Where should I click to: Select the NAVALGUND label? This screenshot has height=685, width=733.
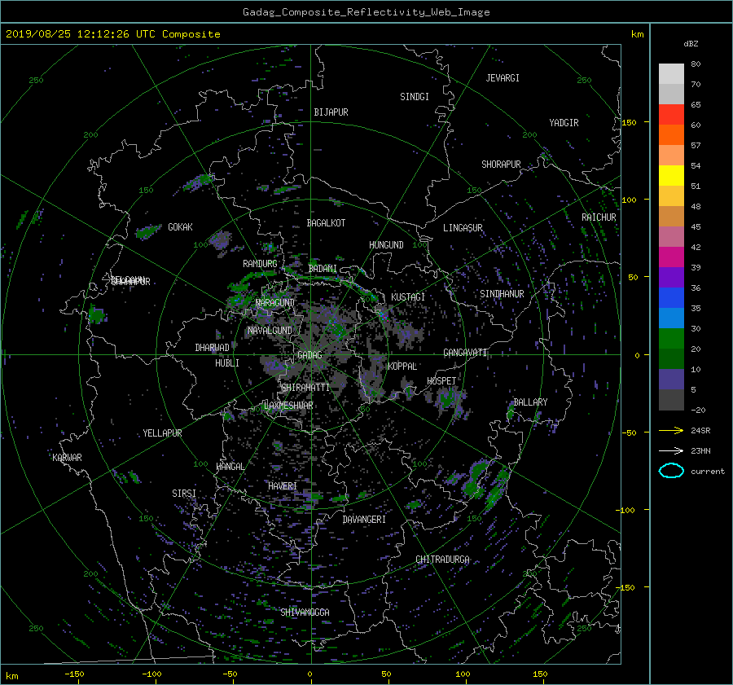(x=270, y=331)
